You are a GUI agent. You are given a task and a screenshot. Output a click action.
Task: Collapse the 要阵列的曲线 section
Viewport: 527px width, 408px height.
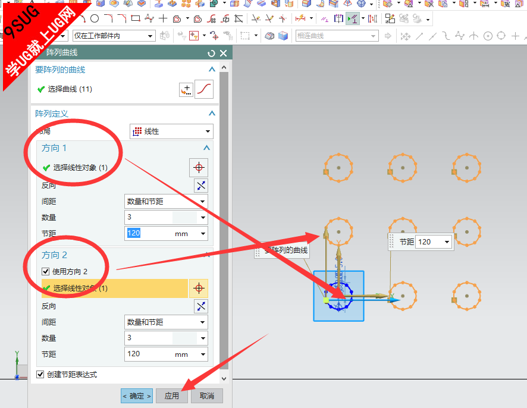click(x=212, y=69)
